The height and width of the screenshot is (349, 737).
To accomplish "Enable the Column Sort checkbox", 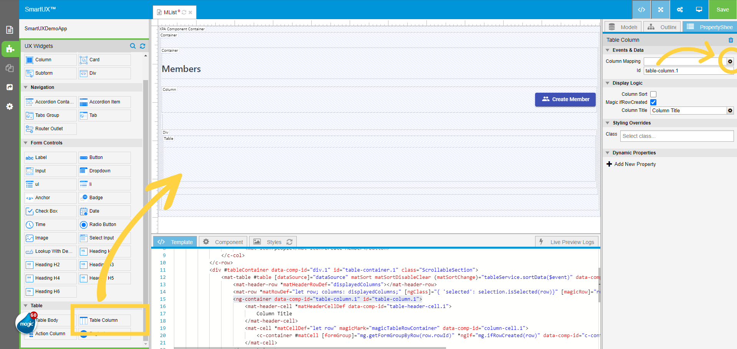I will (653, 94).
